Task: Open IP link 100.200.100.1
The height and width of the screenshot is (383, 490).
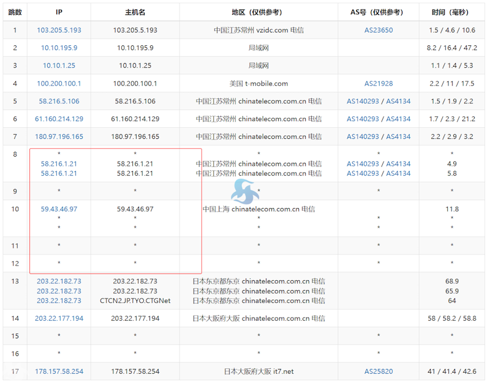Action: coord(59,83)
